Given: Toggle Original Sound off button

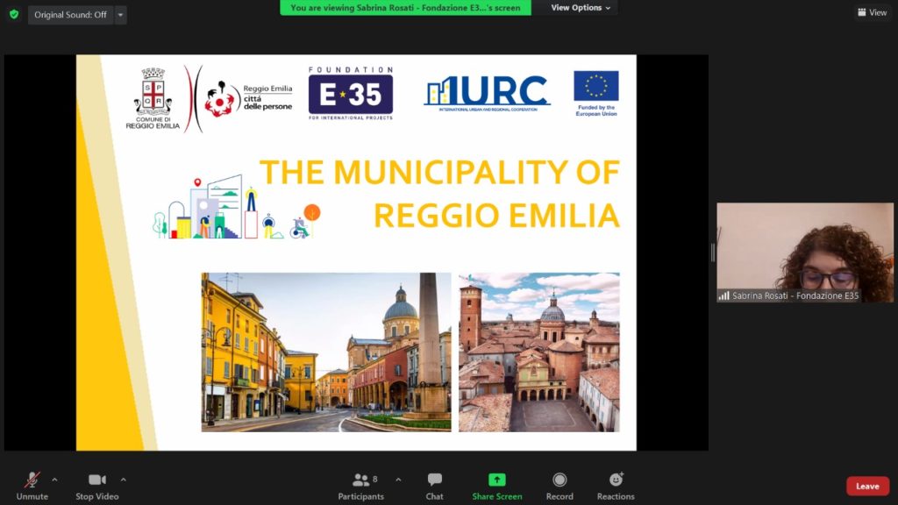Looking at the screenshot, I should (70, 15).
